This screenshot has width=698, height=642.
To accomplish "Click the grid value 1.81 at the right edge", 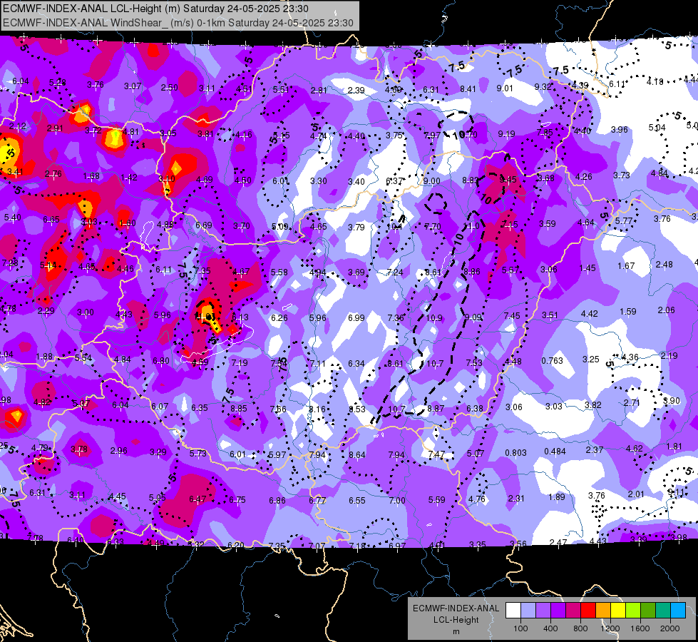I will 674,446.
